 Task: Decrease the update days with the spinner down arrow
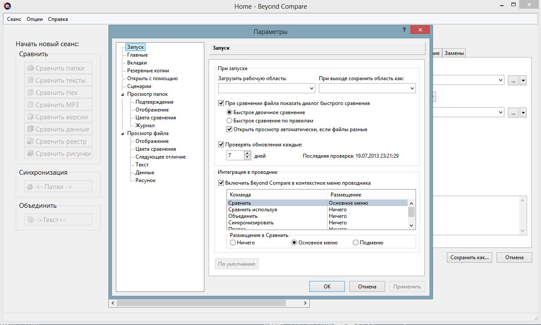[x=247, y=158]
